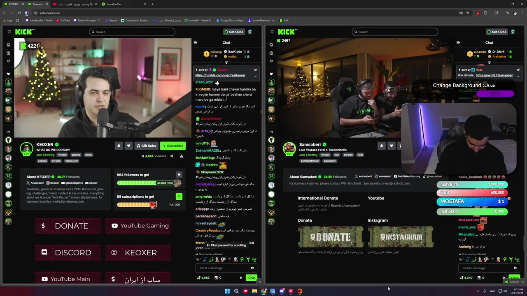The height and width of the screenshot is (296, 527).
Task: Click vancouver tag on KEOXER channel
Action: (72, 161)
